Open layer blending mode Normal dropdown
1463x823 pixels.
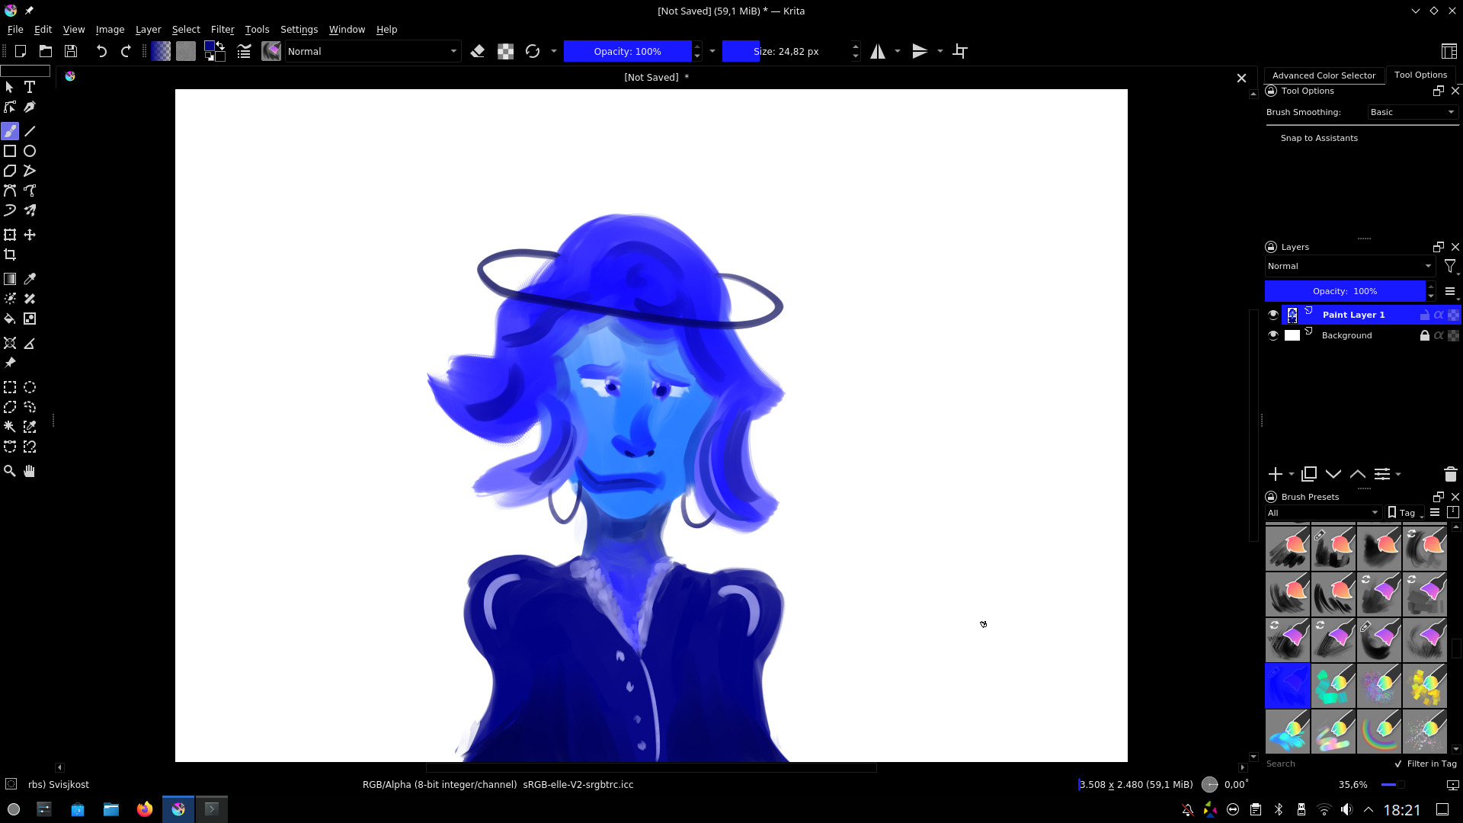pyautogui.click(x=1349, y=266)
